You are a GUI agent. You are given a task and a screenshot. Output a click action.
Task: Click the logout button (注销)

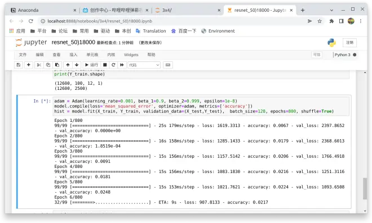[349, 43]
